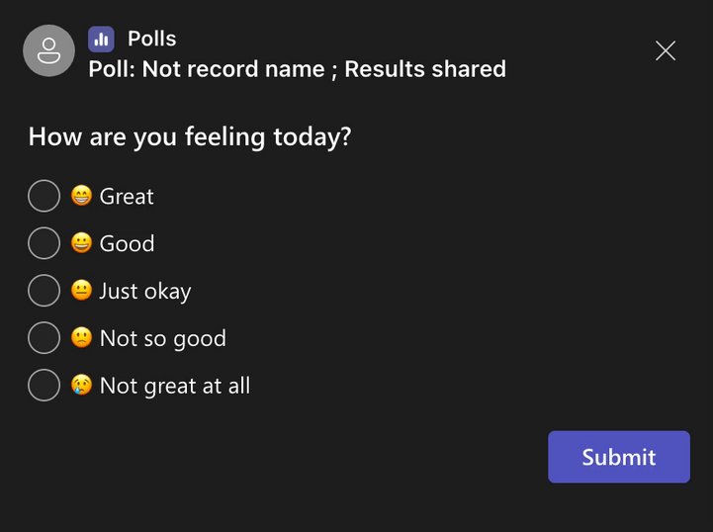This screenshot has height=532, width=713.
Task: Mark the Not so good radio button
Action: [x=45, y=338]
